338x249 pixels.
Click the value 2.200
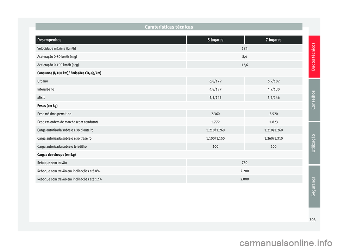(x=244, y=171)
